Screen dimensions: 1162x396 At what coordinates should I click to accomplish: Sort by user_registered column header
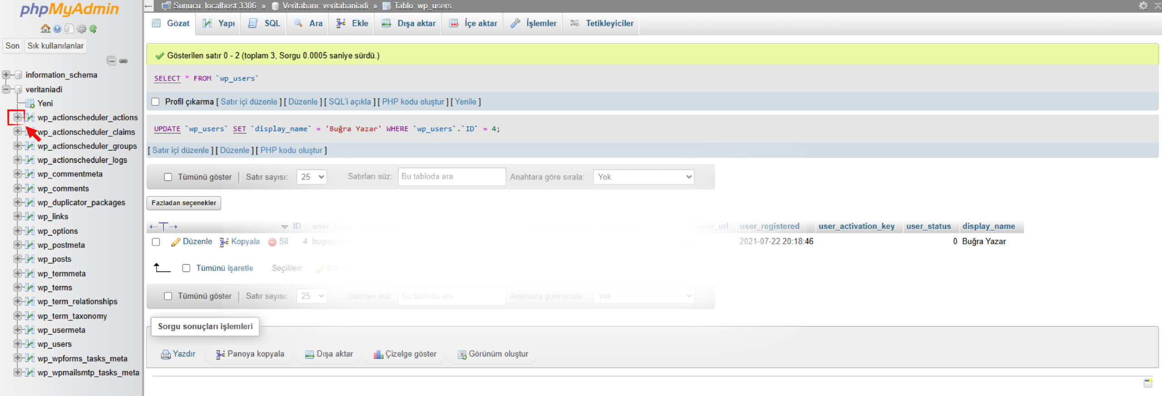click(769, 226)
